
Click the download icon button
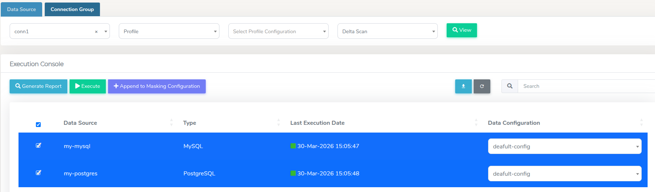tap(463, 86)
